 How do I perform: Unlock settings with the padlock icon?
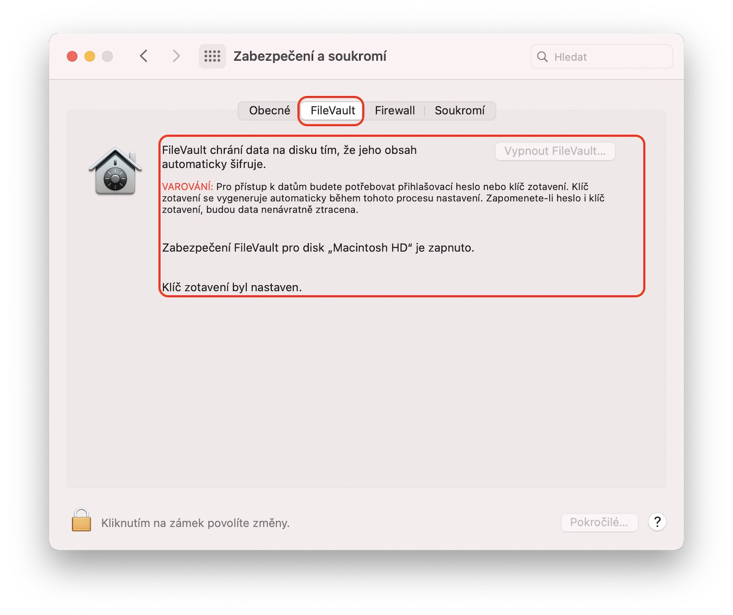(x=82, y=520)
